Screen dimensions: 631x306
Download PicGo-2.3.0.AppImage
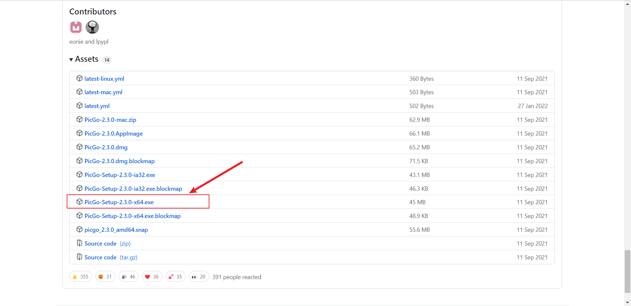point(114,134)
